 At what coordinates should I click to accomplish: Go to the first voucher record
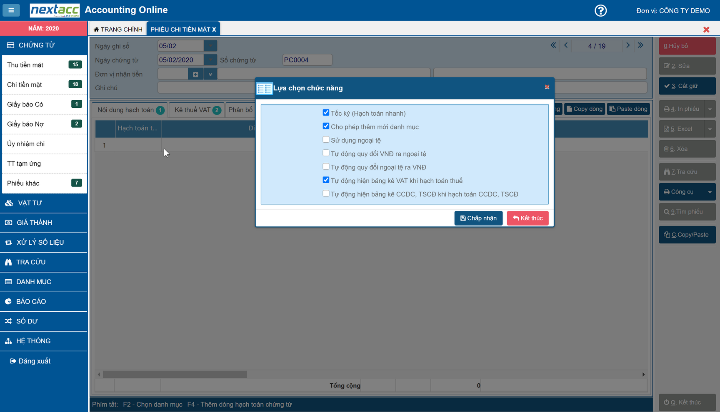(x=553, y=45)
